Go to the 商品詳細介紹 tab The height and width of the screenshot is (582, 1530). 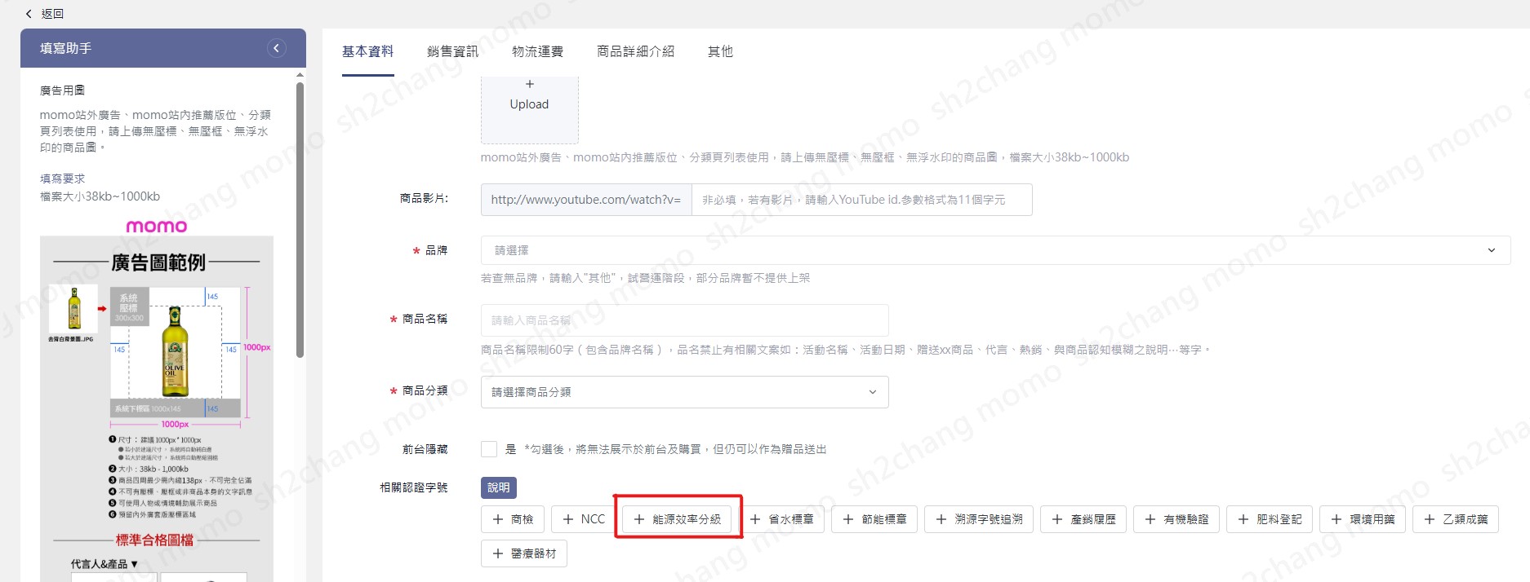point(635,51)
